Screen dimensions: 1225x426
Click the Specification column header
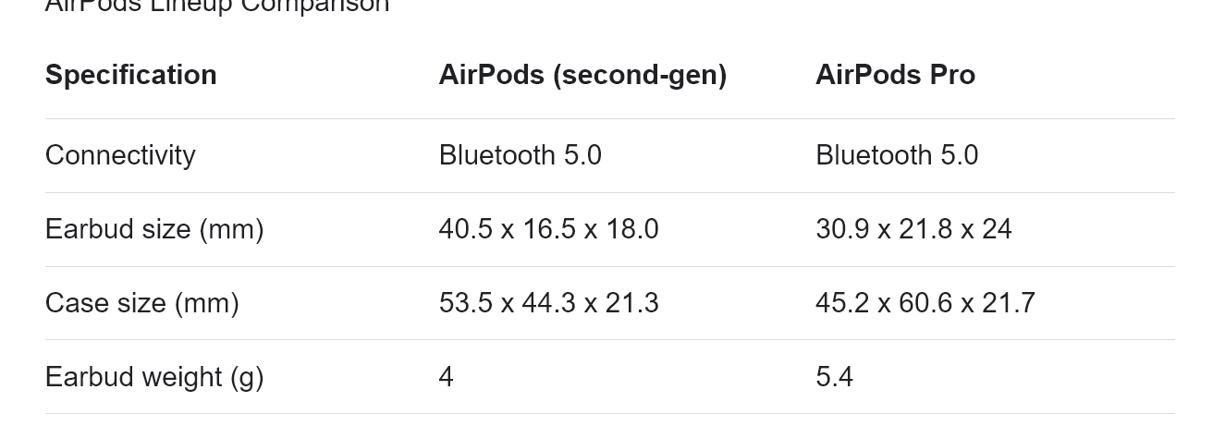pyautogui.click(x=130, y=75)
